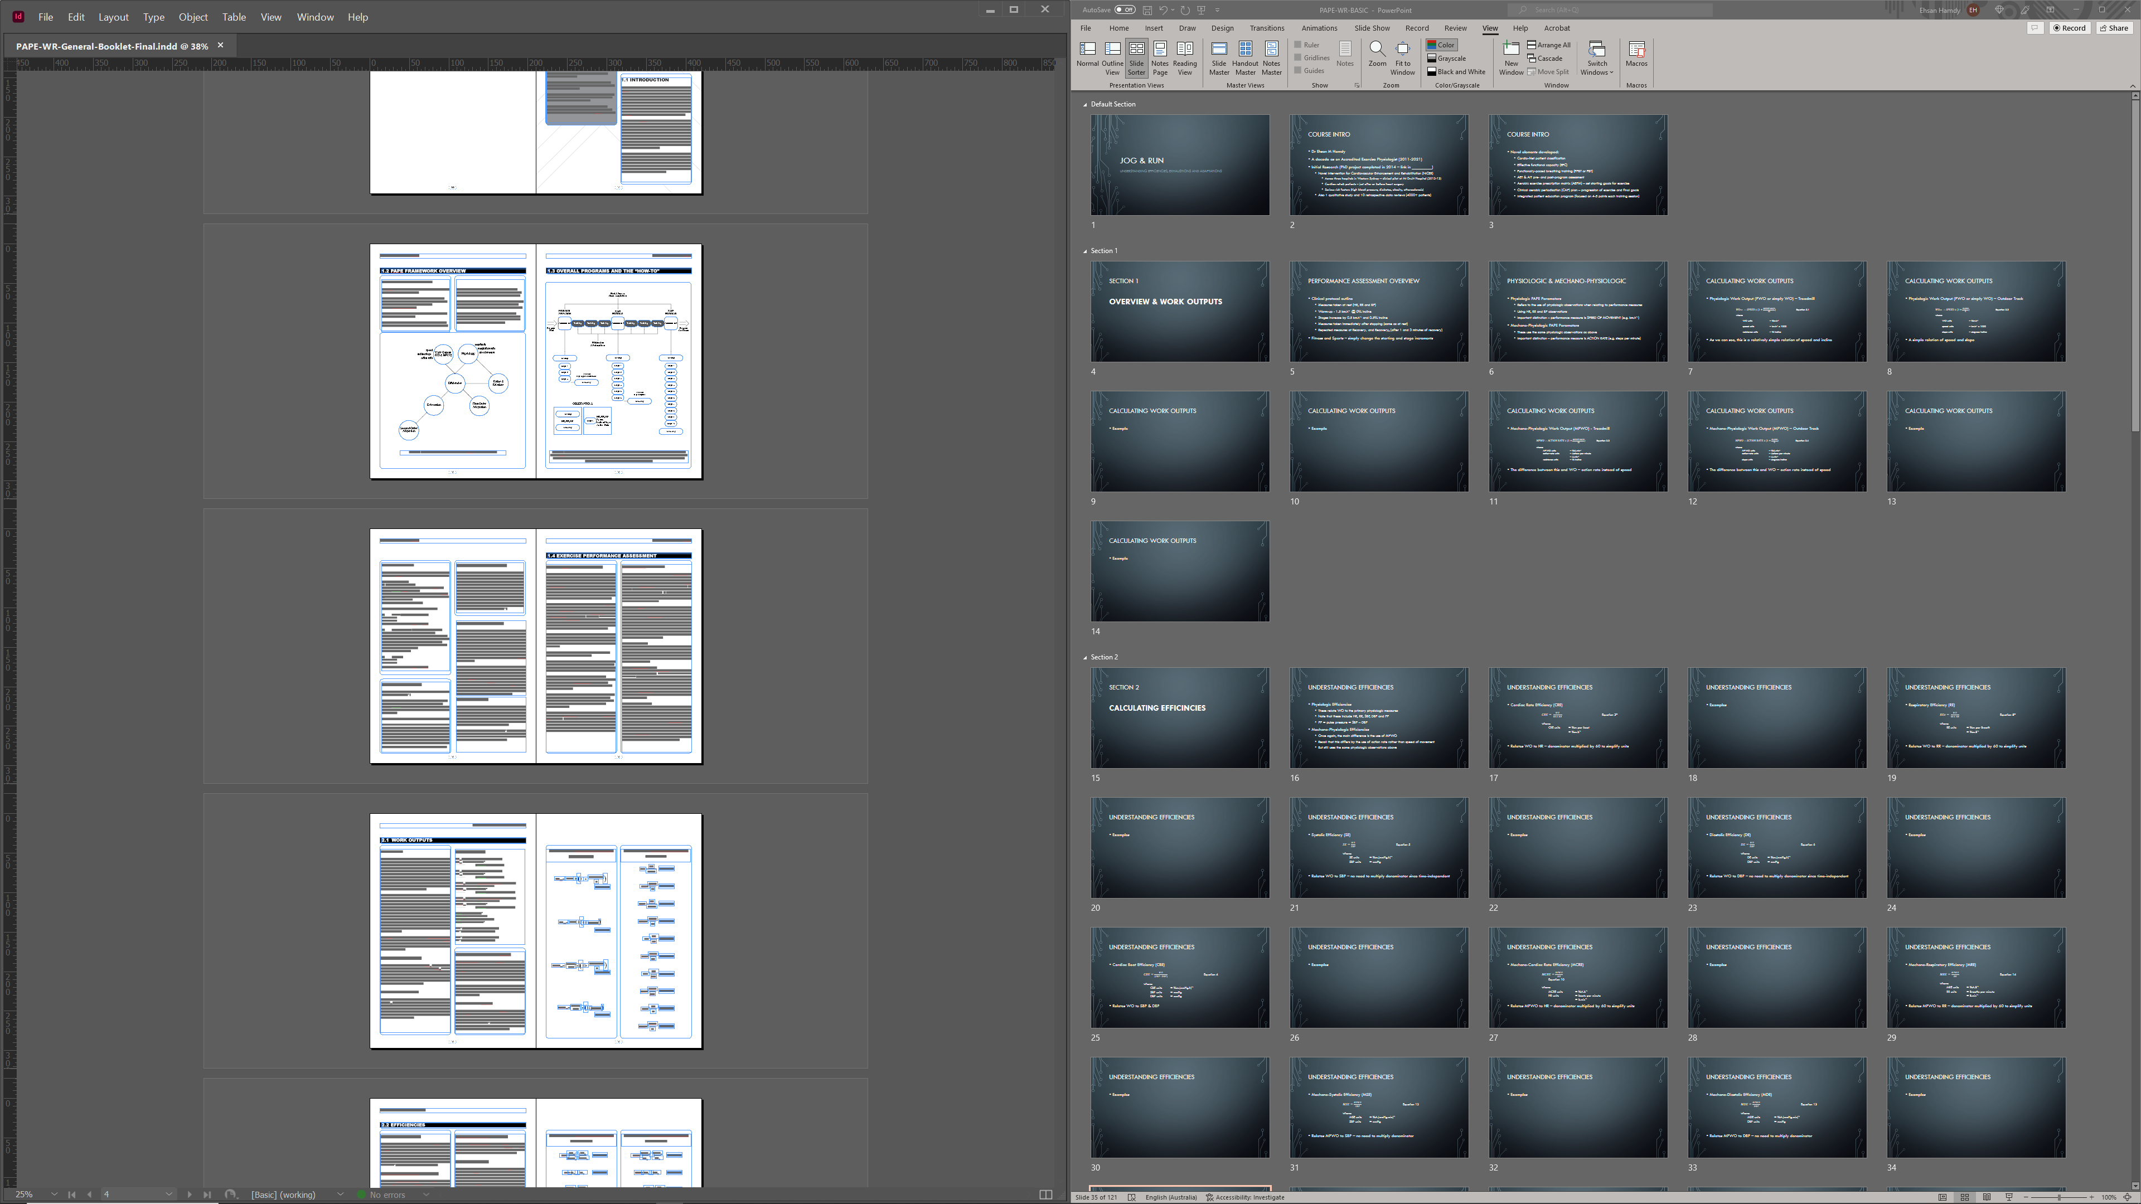Viewport: 2141px width, 1204px height.
Task: Click the spell check icon in PowerPoint status bar
Action: (x=1131, y=1197)
